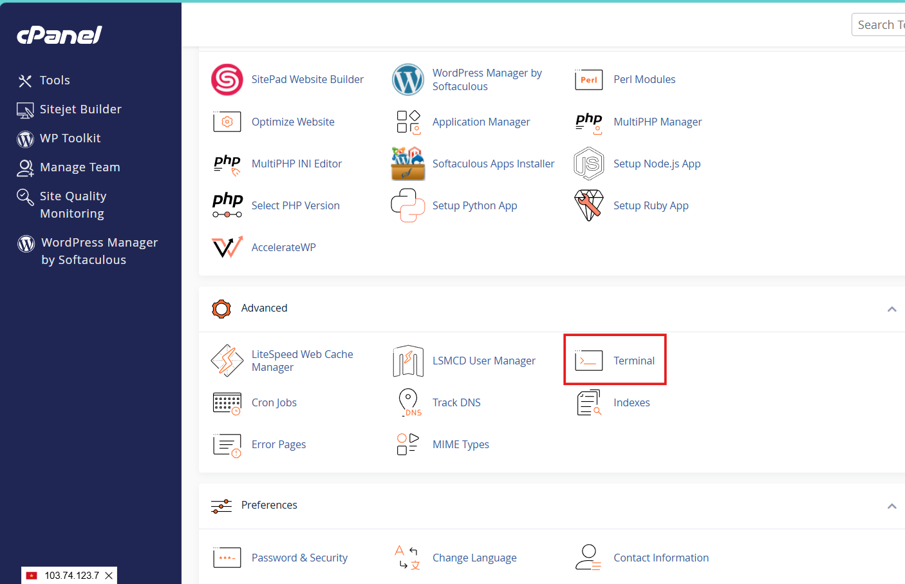Collapse the Advanced section chevron
Image resolution: width=905 pixels, height=584 pixels.
(x=892, y=309)
